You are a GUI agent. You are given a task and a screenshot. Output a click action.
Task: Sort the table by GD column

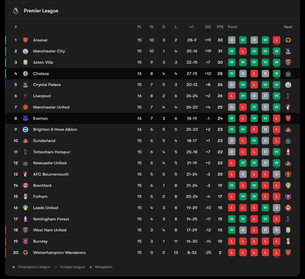pyautogui.click(x=208, y=27)
